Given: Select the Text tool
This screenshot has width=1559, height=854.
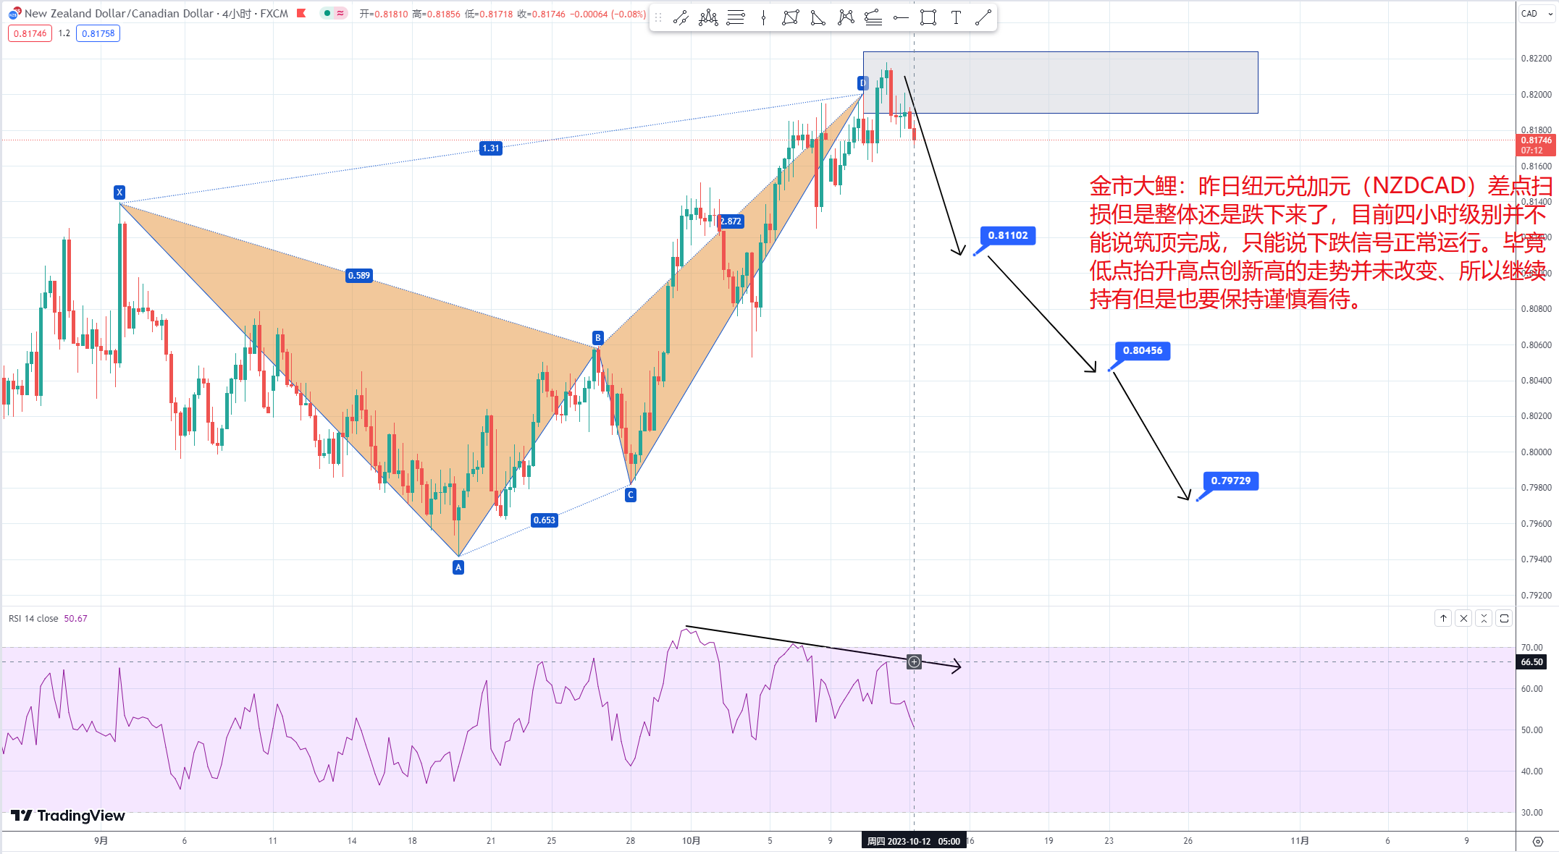Looking at the screenshot, I should pos(956,18).
